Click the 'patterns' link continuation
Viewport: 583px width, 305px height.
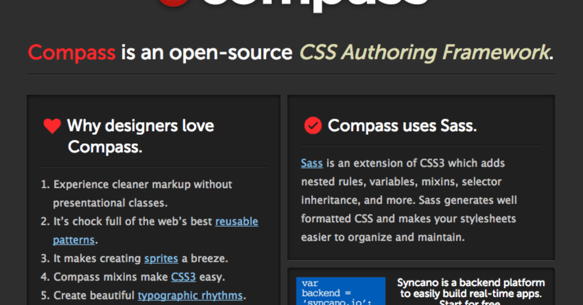click(74, 240)
